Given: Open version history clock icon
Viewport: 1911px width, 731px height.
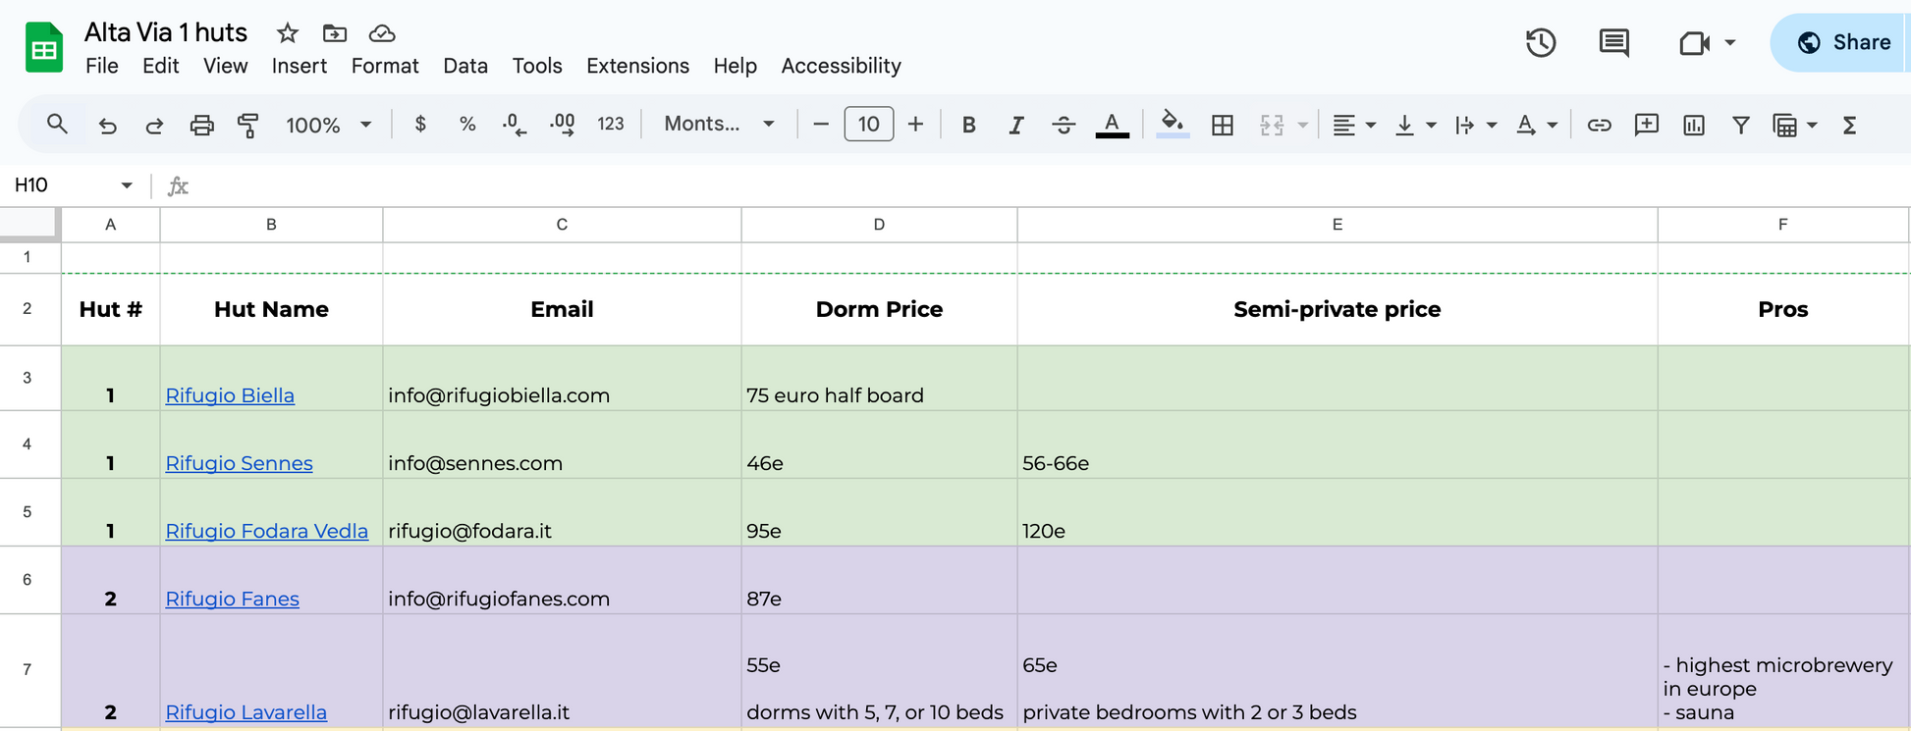Looking at the screenshot, I should click(1540, 43).
